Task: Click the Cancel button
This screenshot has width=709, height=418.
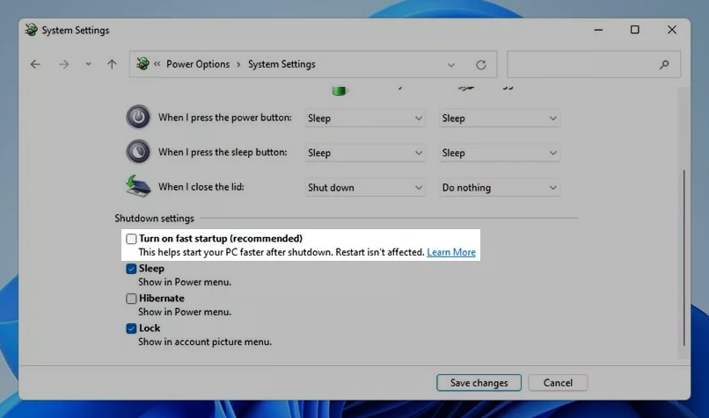Action: pyautogui.click(x=558, y=383)
